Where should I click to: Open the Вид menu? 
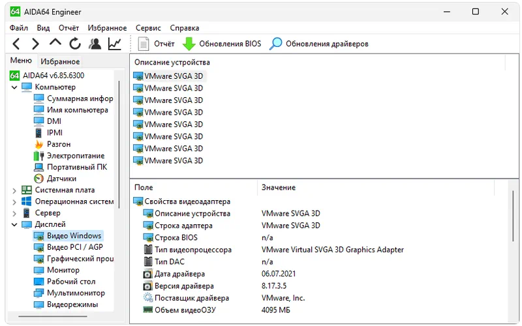click(x=43, y=28)
